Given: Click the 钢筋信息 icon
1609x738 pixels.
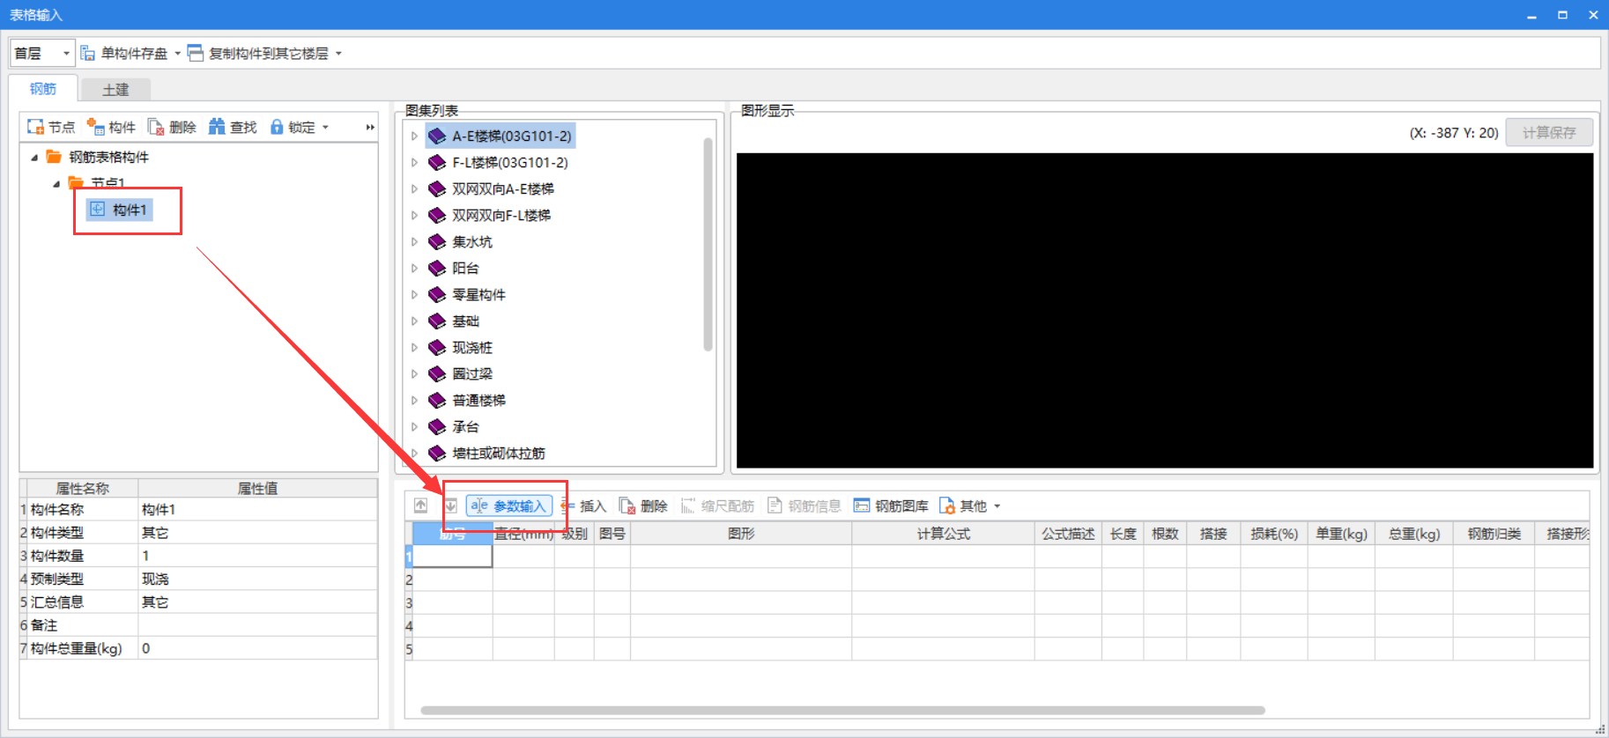Looking at the screenshot, I should click(775, 506).
